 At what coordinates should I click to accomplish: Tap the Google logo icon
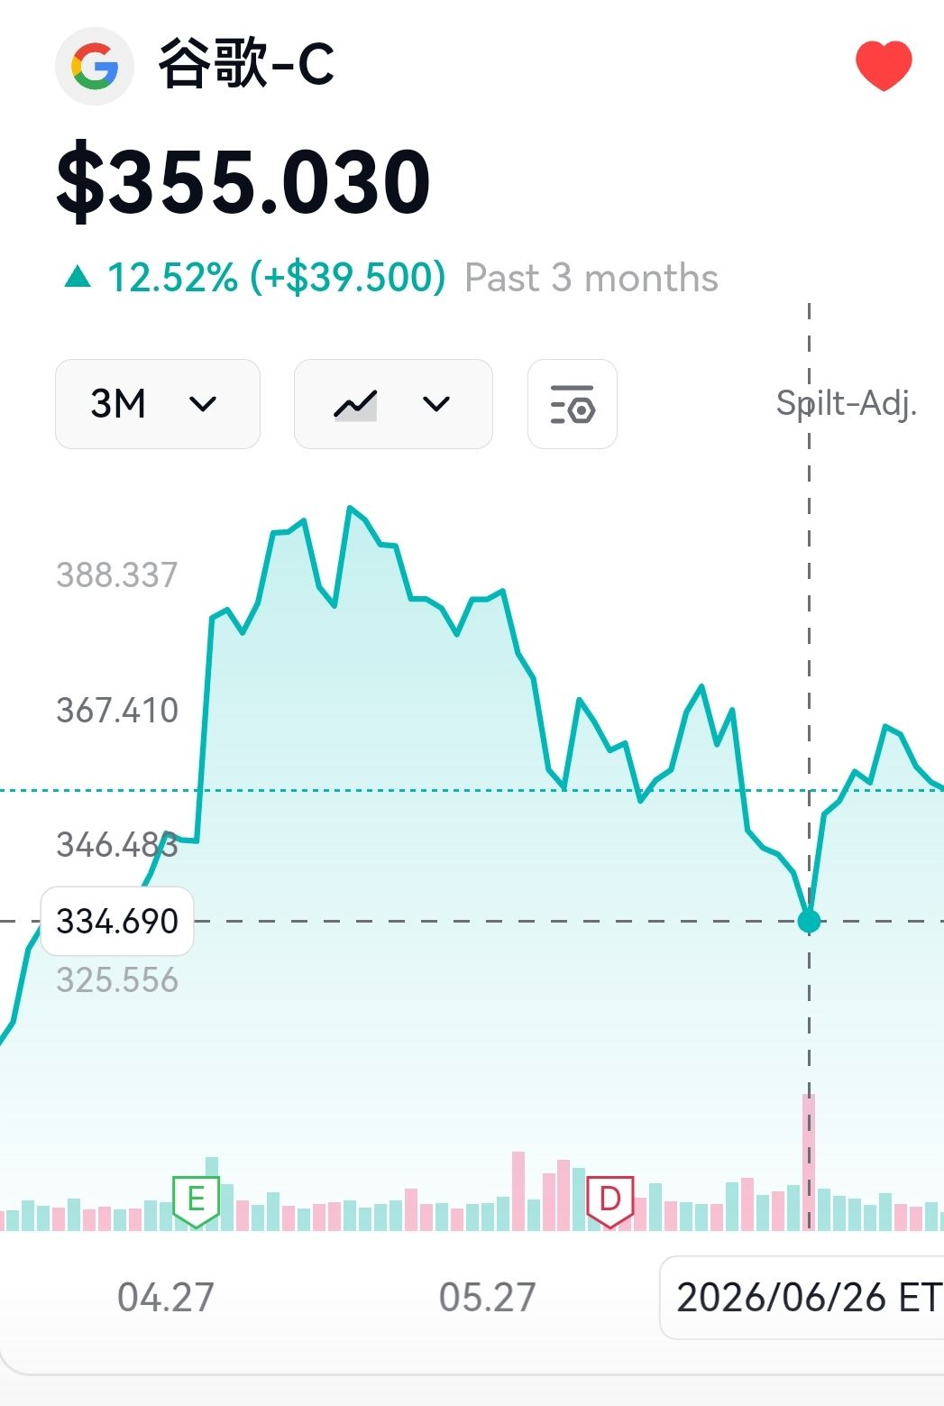coord(95,67)
